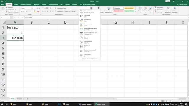Click the formula bar showing 02.01.1900

[106, 17]
